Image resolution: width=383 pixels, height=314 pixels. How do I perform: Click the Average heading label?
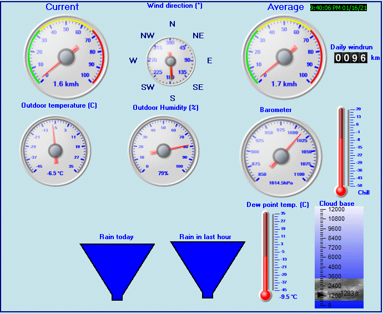(x=285, y=7)
